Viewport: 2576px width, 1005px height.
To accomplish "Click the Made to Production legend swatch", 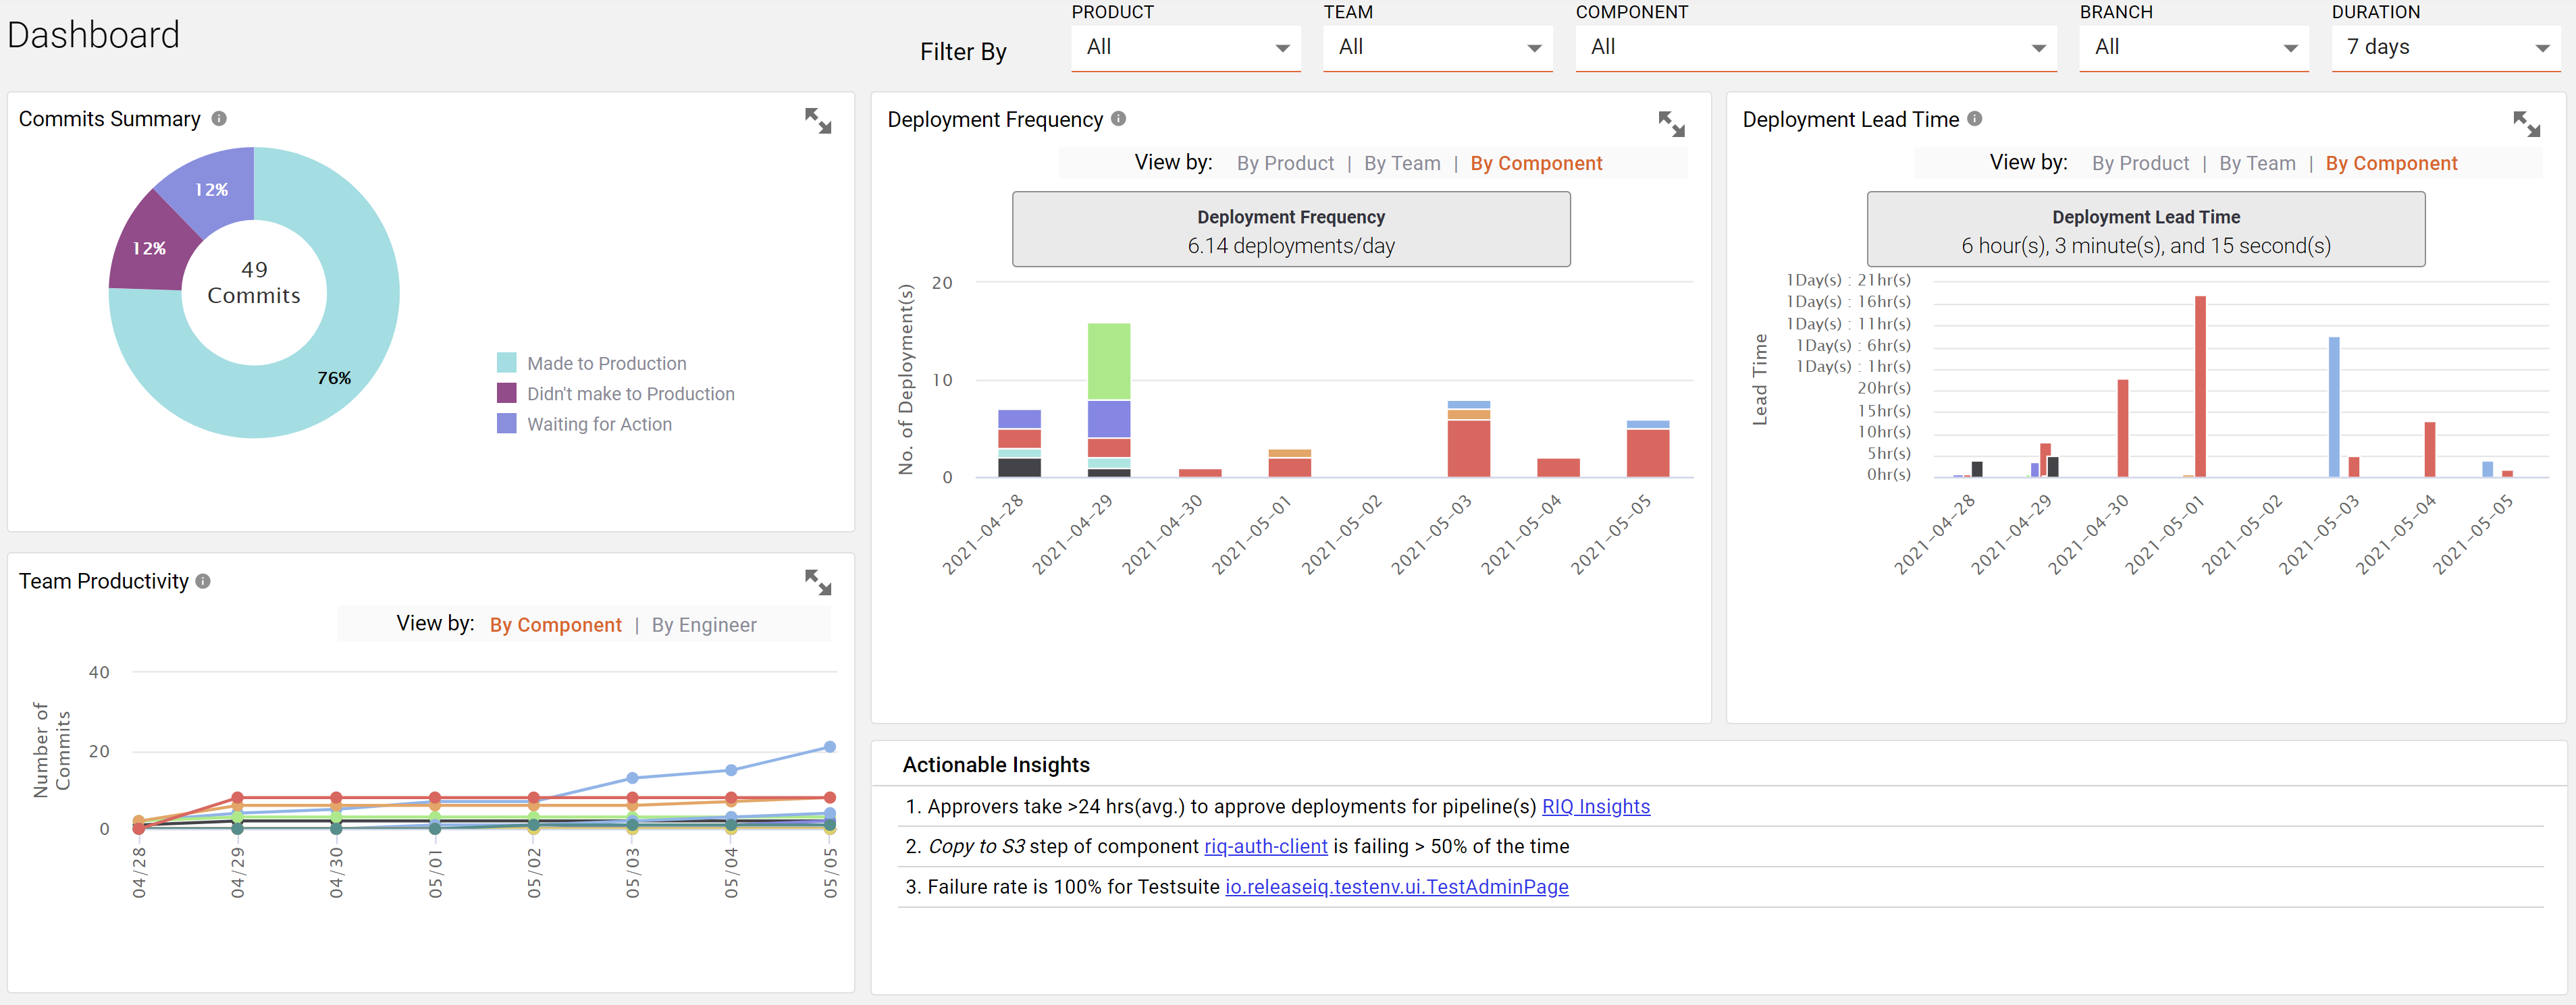I will (x=507, y=363).
